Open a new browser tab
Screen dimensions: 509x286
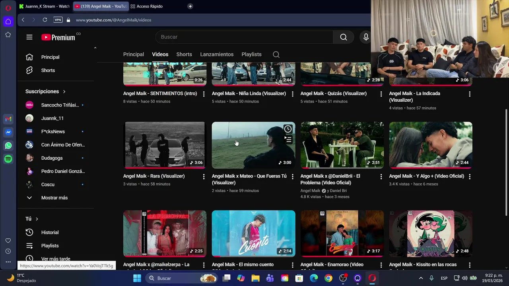[x=190, y=6]
